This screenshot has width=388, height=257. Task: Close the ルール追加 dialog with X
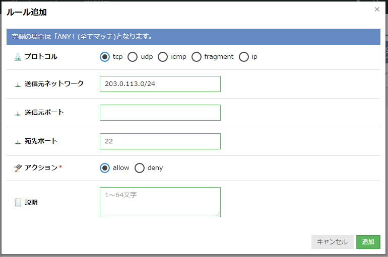click(377, 10)
